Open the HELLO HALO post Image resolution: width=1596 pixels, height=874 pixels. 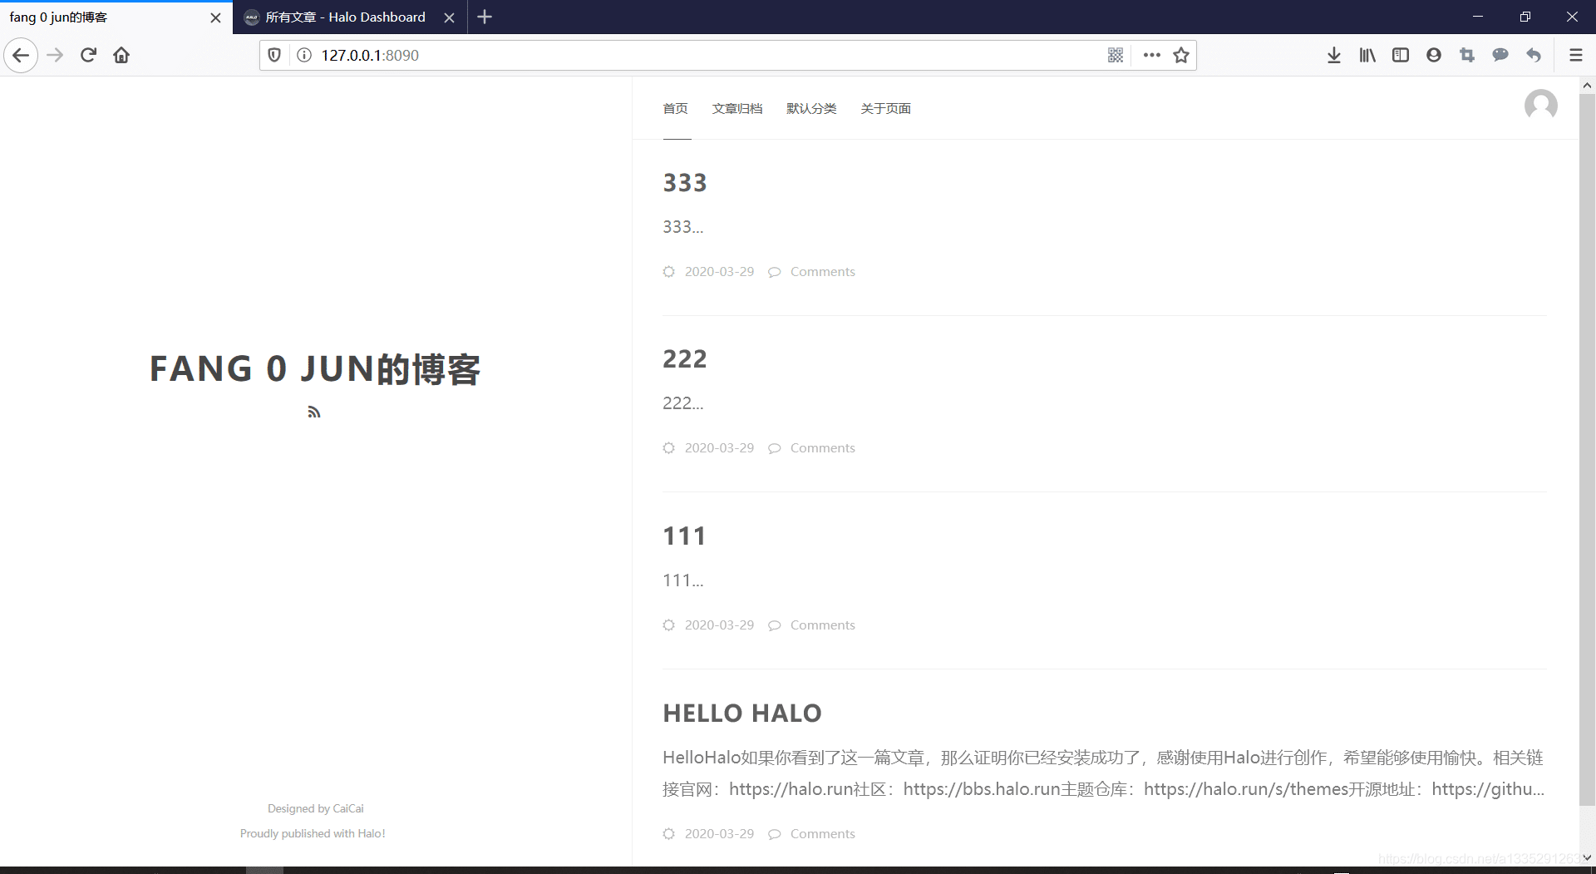click(742, 714)
